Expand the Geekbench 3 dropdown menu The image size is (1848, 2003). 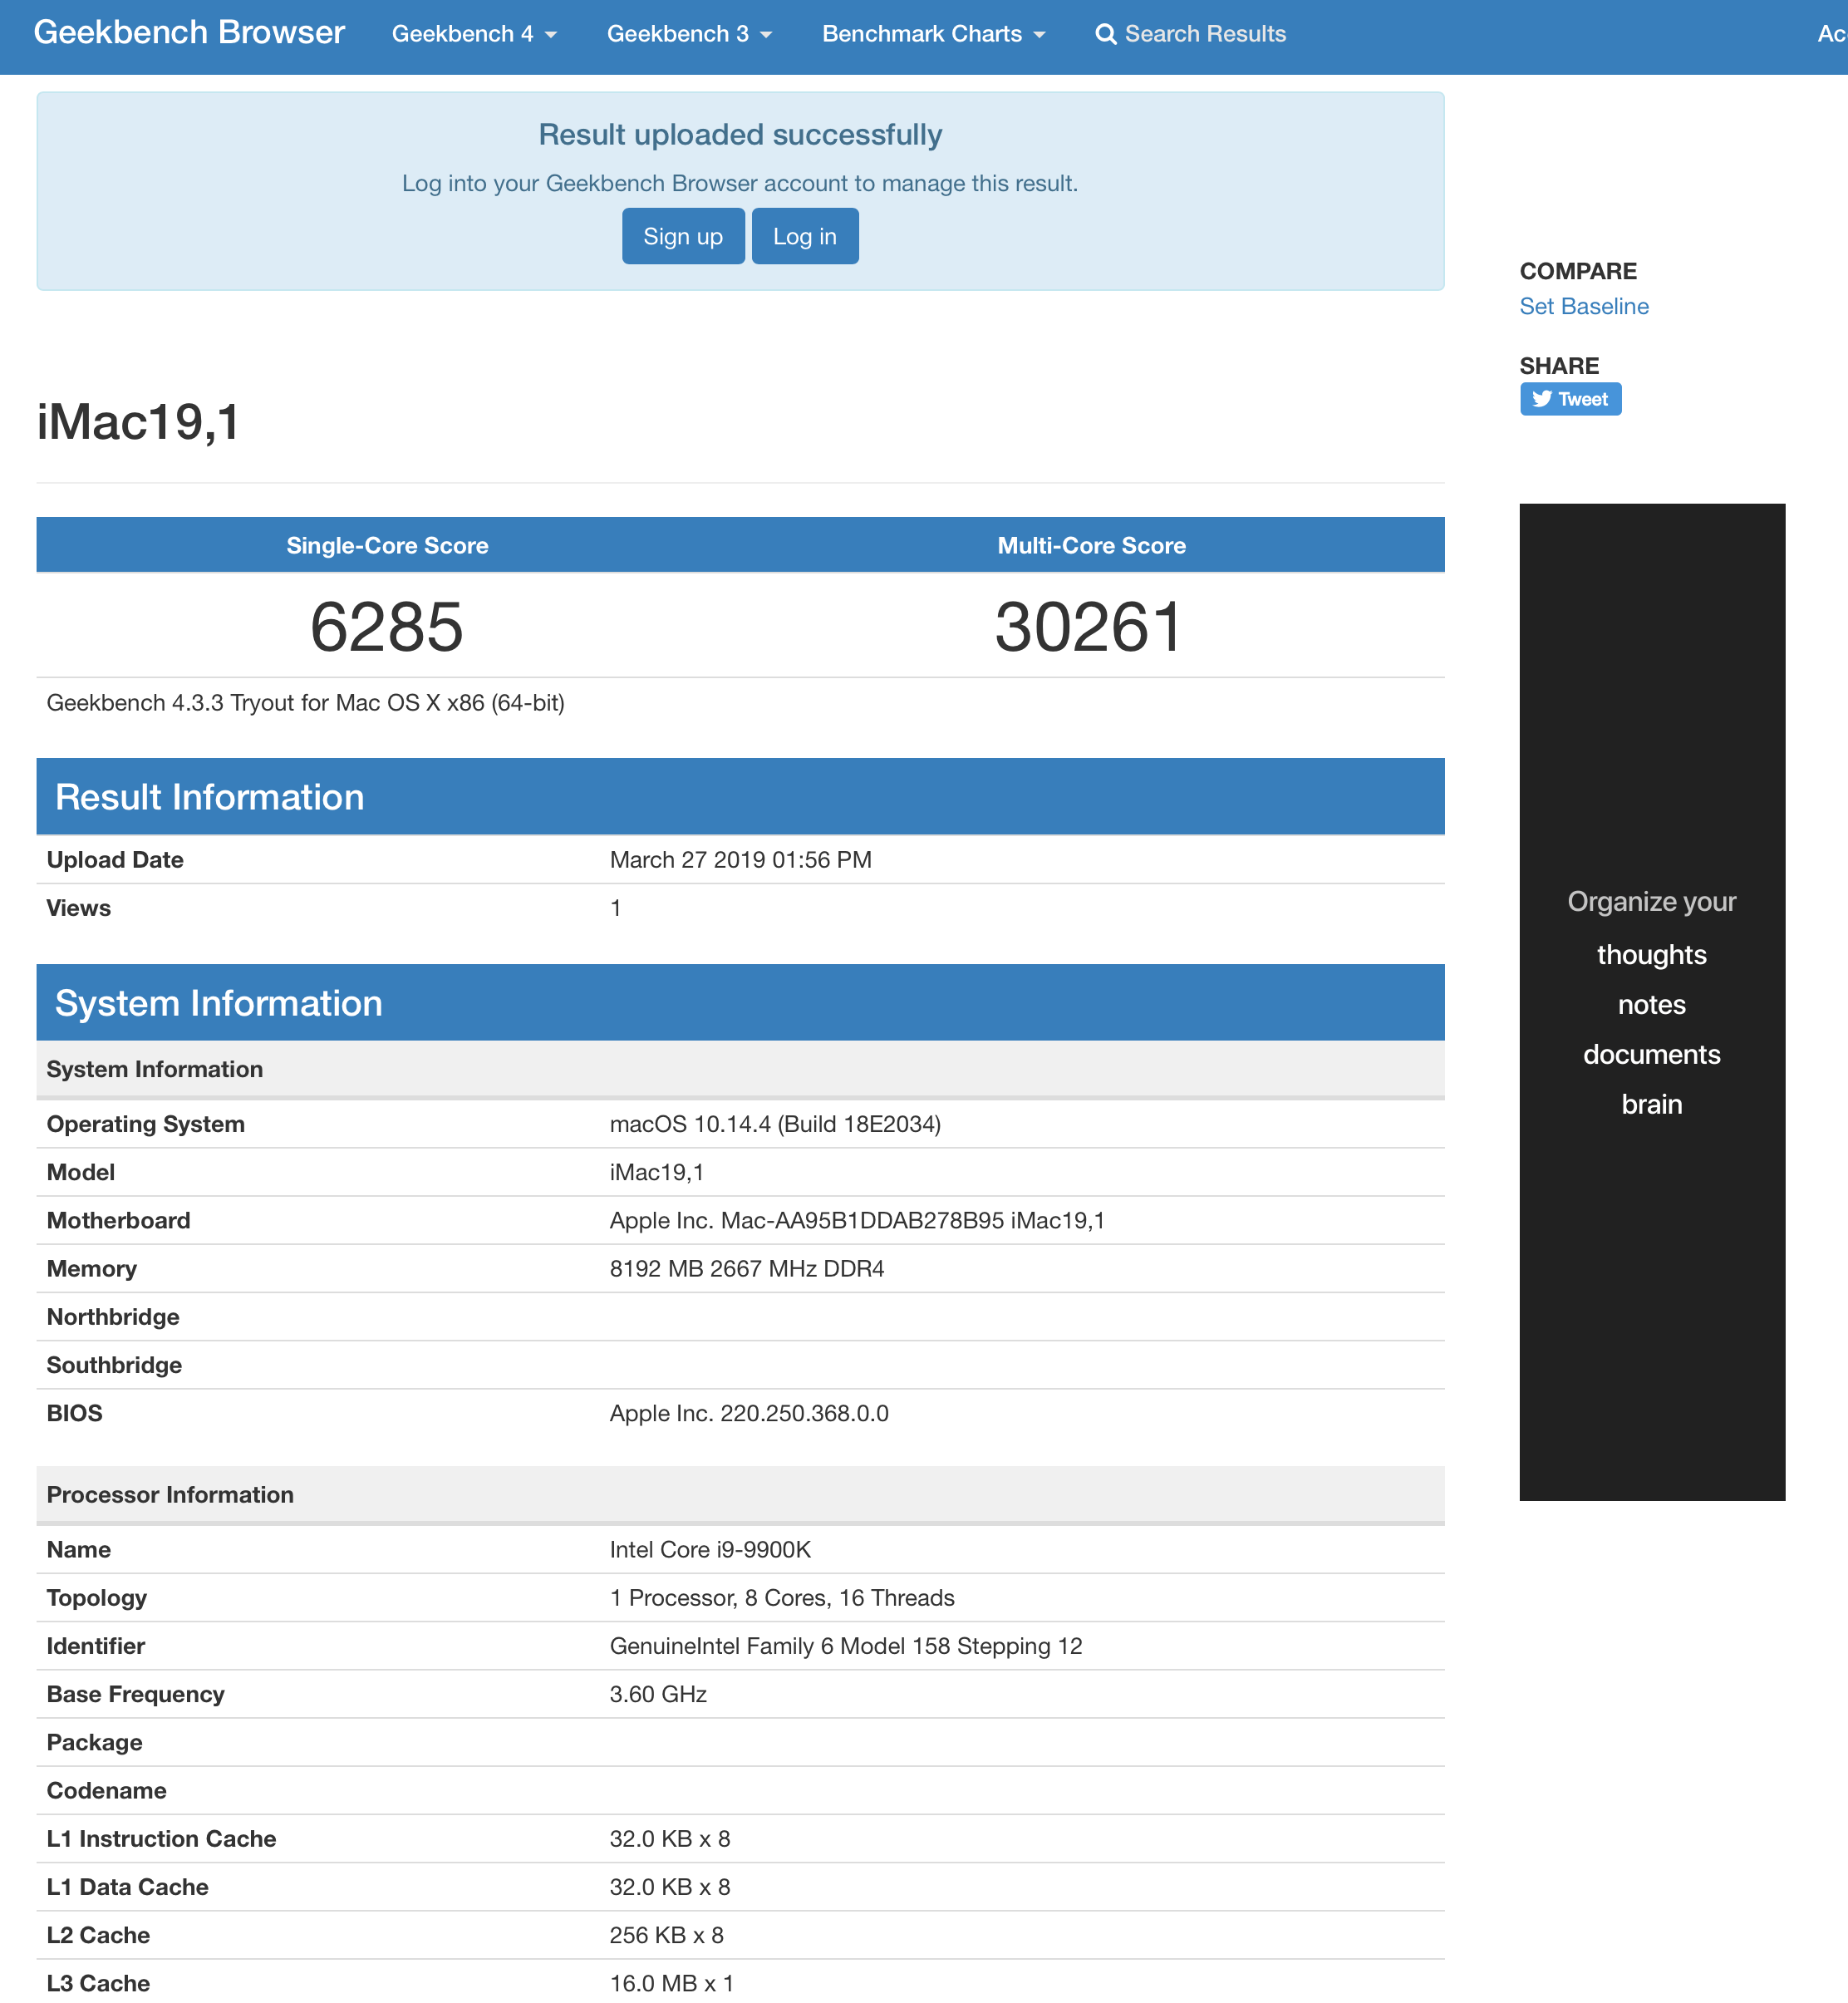coord(689,34)
